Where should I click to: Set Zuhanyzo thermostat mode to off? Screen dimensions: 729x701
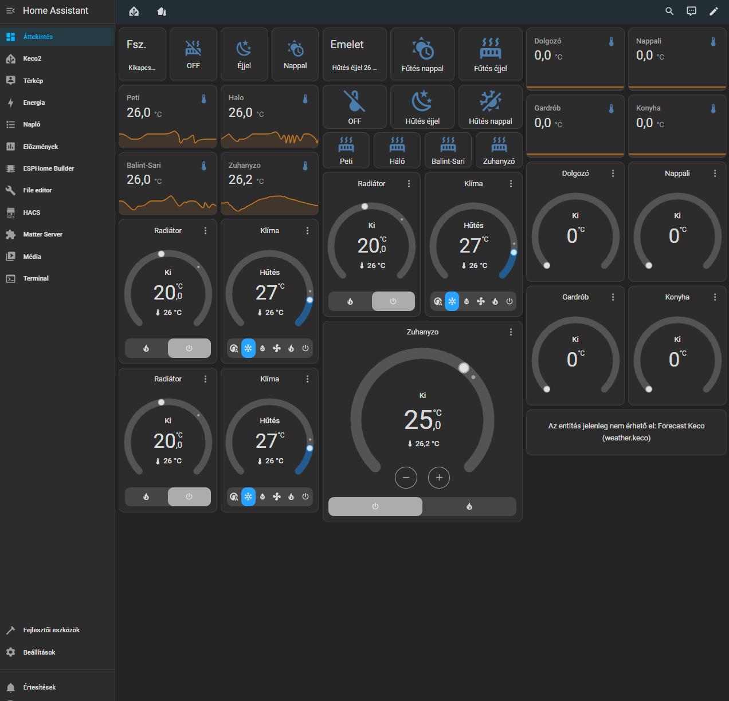tap(375, 506)
